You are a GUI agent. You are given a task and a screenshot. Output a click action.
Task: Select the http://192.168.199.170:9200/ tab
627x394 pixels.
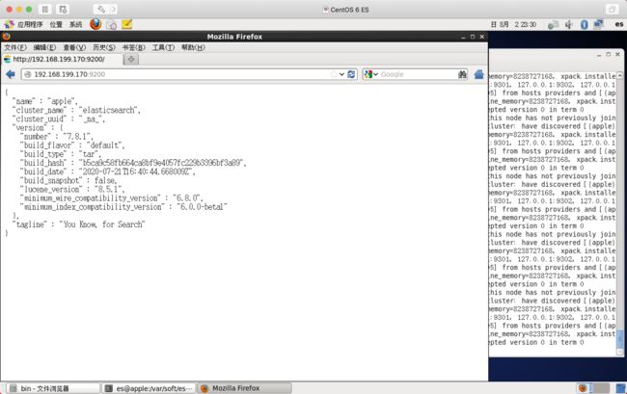[61, 60]
